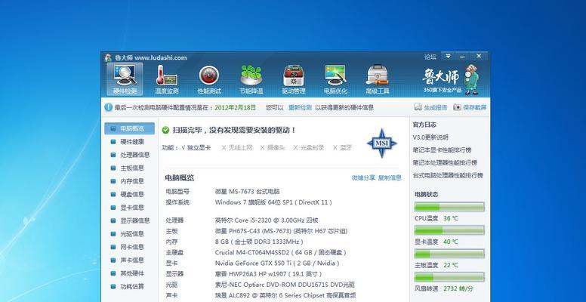Click the 复制信息 copy info link

click(390, 178)
